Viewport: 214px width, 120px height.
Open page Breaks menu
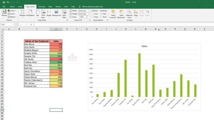pos(49,14)
